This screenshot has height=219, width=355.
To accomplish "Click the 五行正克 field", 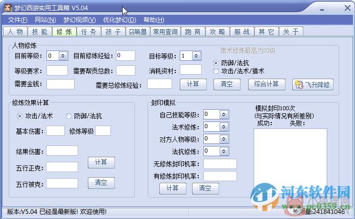I will [x=62, y=167].
